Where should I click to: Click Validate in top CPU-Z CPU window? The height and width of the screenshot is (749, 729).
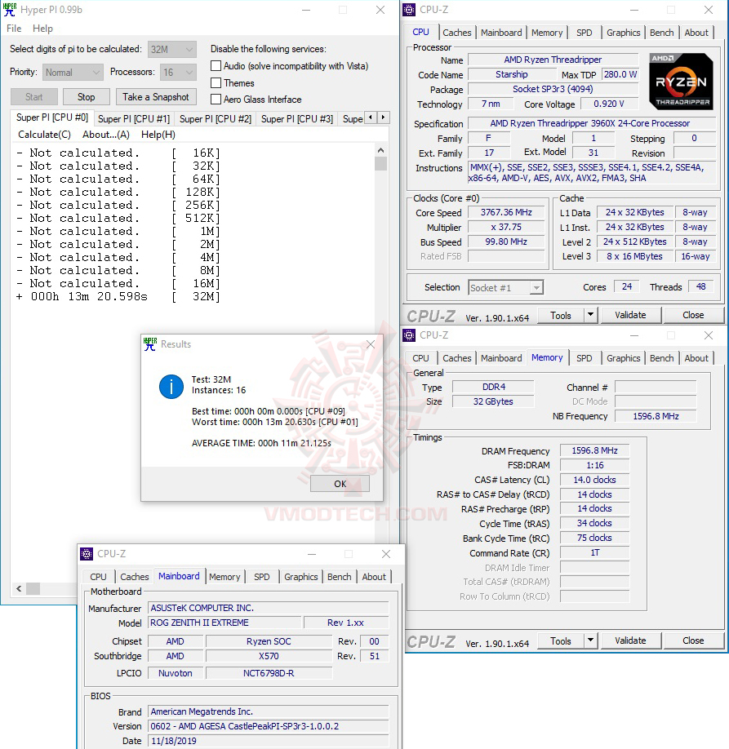(x=630, y=315)
